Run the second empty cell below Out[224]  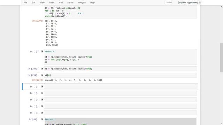[x=42, y=93]
